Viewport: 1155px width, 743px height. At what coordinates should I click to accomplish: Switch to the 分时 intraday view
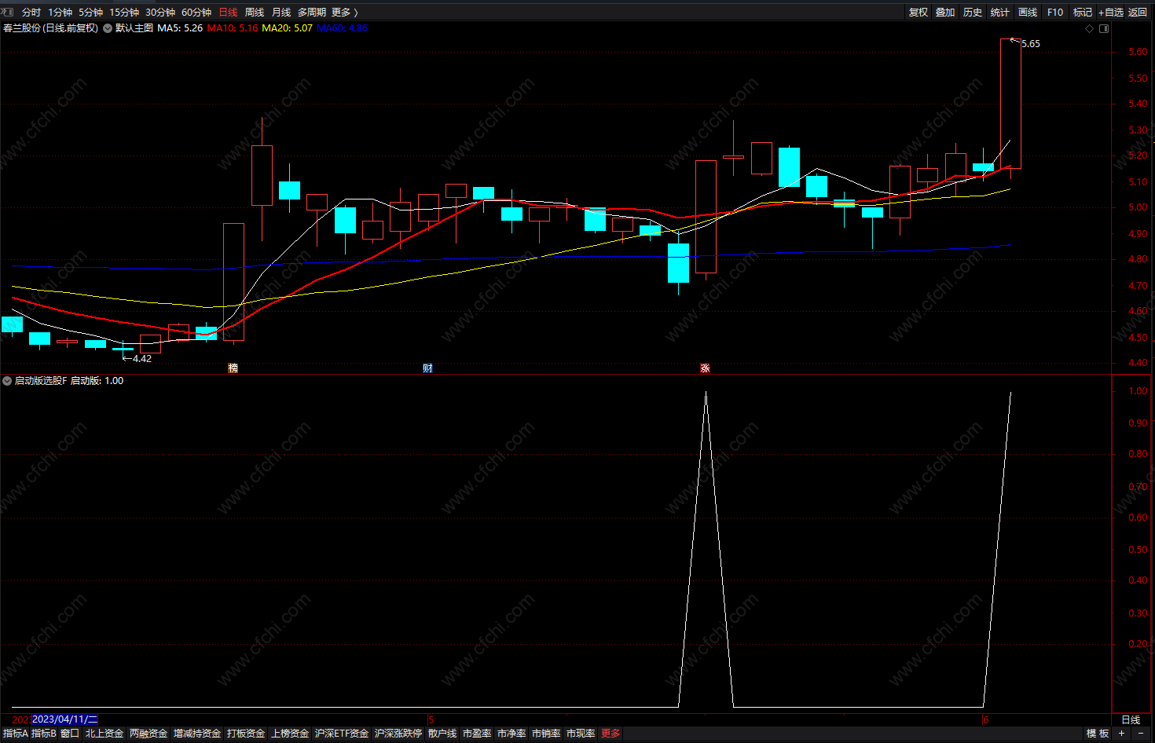(x=31, y=13)
